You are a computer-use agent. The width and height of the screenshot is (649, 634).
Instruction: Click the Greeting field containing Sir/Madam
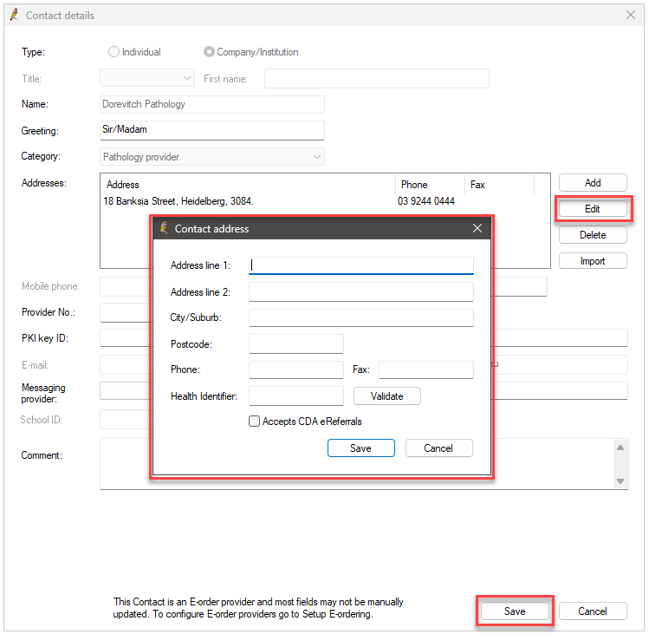[212, 130]
